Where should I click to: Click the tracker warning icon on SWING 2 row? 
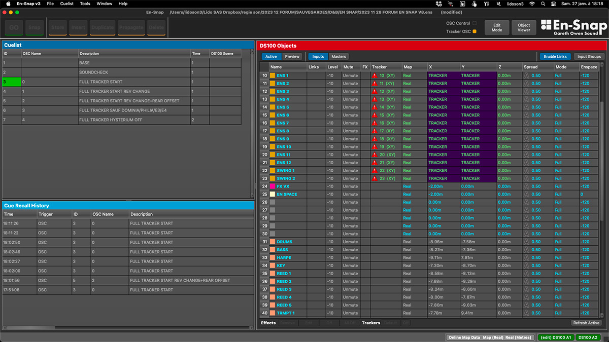[375, 178]
